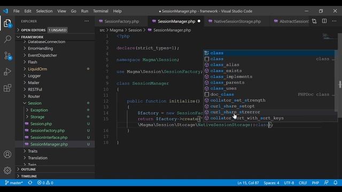Change indentation via Spaces: 4
Viewport: 342px width, 192px height.
point(271,182)
